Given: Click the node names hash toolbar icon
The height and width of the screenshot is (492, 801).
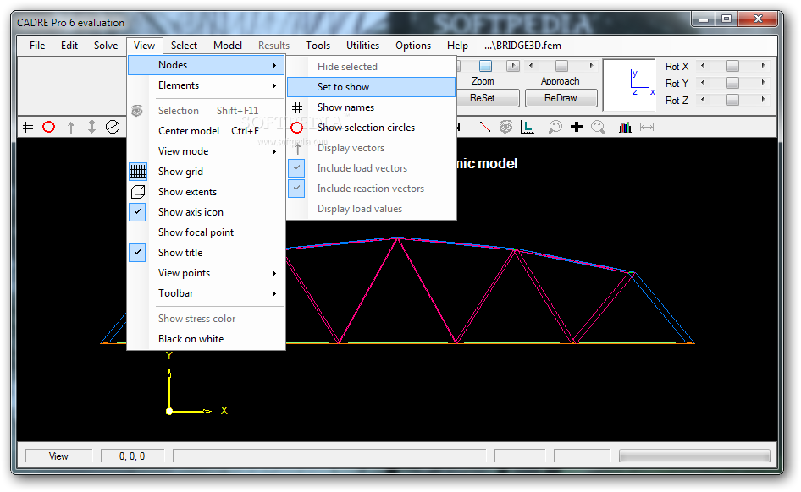Looking at the screenshot, I should (28, 127).
